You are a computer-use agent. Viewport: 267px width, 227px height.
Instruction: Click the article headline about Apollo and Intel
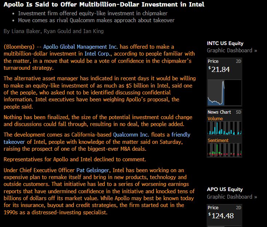tap(104, 4)
